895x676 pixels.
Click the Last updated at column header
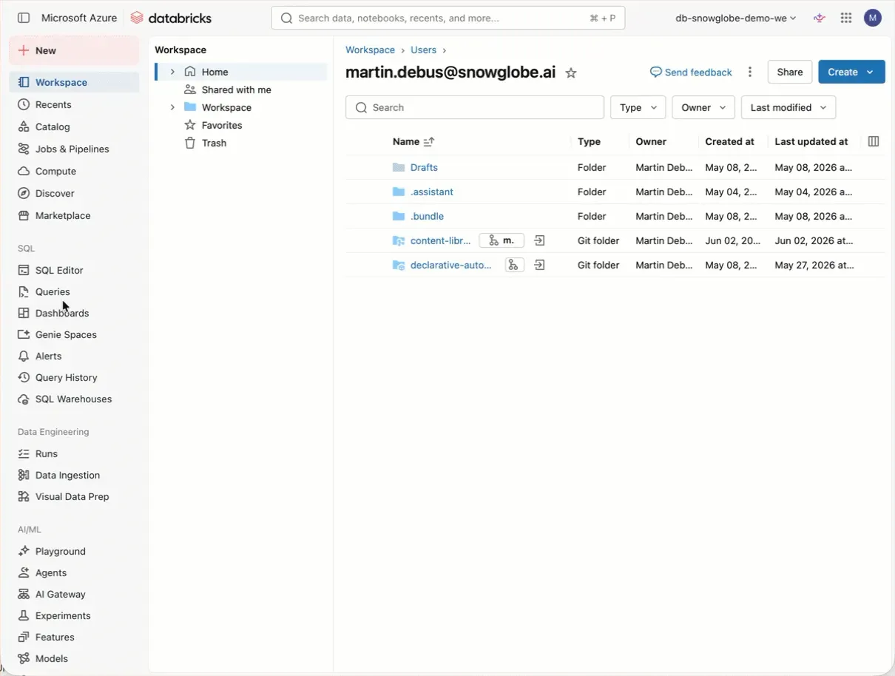pos(811,141)
